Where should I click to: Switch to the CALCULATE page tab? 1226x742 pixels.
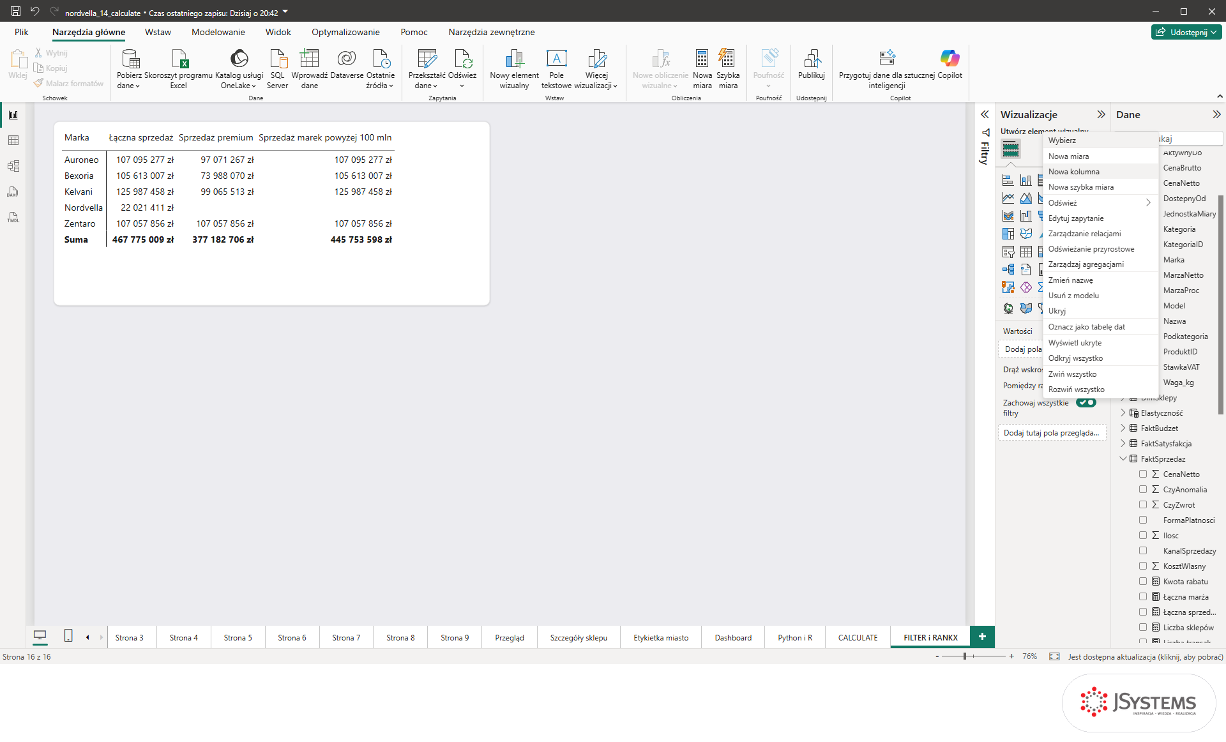coord(858,637)
